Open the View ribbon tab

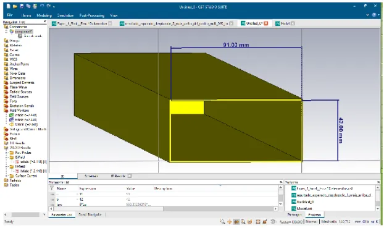[114, 15]
